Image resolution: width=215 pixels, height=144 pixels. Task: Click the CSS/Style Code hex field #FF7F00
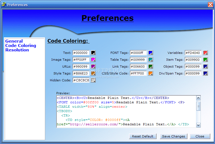[x=138, y=73]
